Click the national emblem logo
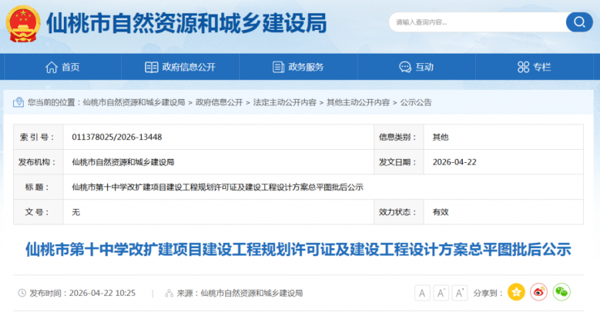Viewport: 600px width, 312px height. click(23, 25)
